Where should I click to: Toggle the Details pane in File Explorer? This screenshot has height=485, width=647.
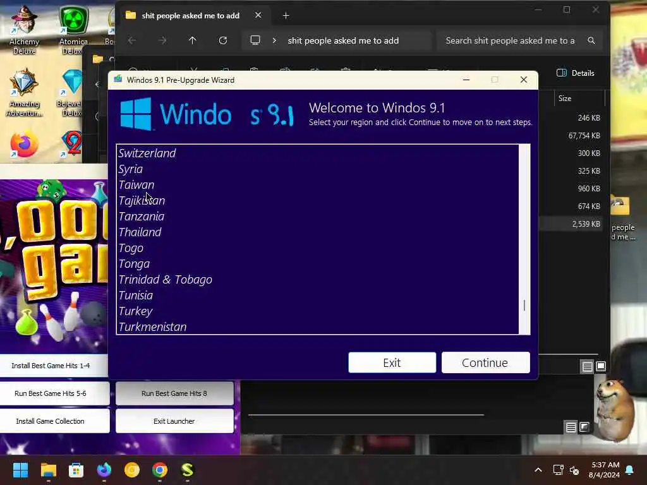coord(576,73)
